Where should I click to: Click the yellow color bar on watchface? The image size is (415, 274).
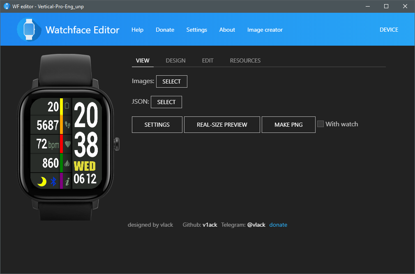61,106
